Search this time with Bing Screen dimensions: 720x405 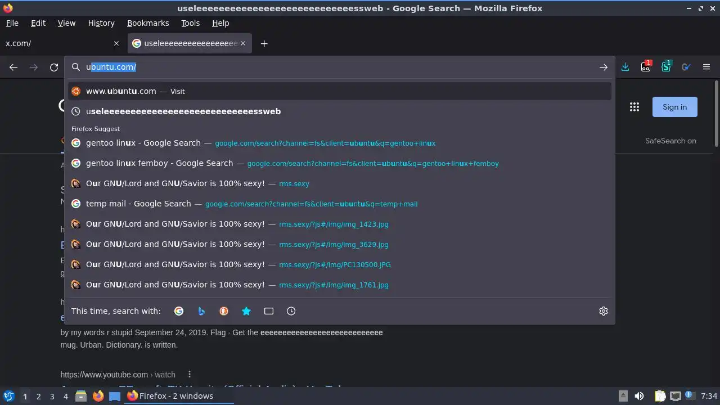201,311
